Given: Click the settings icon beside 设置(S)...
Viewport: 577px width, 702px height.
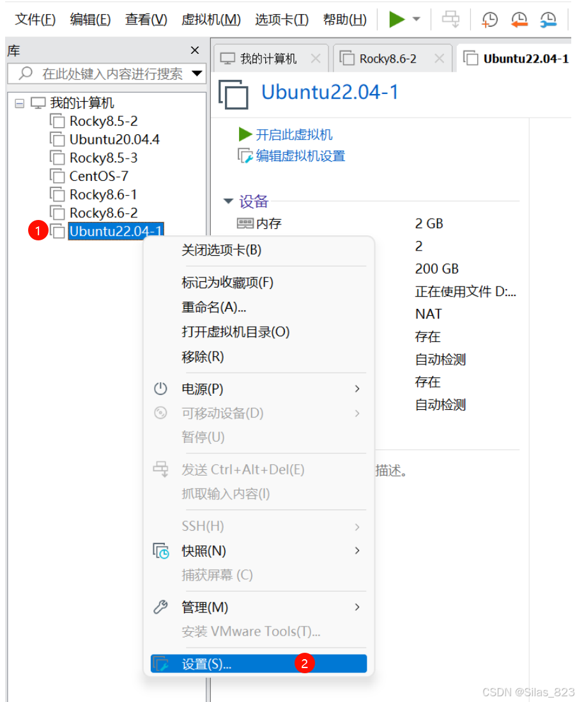Looking at the screenshot, I should 160,664.
